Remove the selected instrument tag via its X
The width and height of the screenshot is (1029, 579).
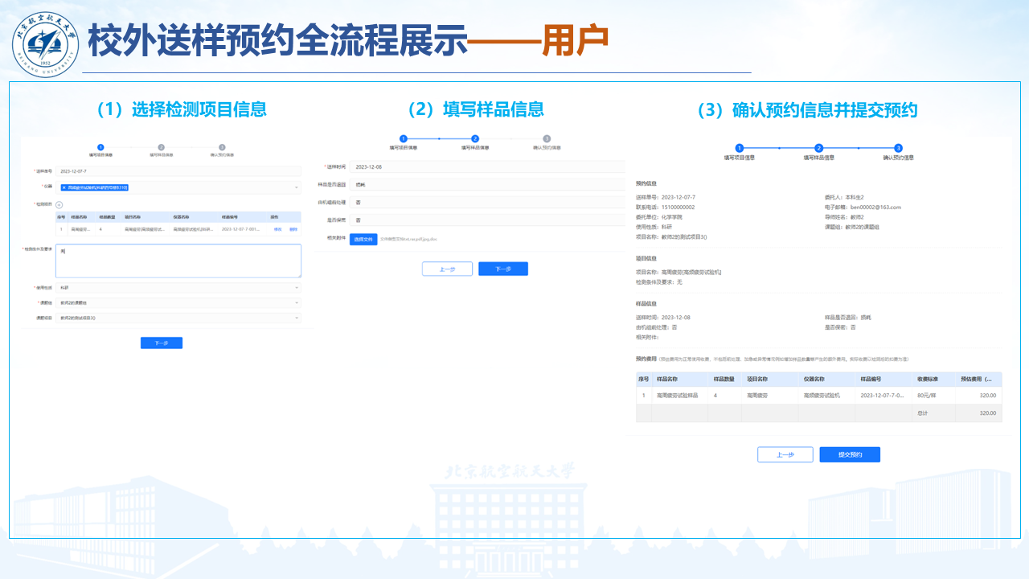pyautogui.click(x=64, y=187)
